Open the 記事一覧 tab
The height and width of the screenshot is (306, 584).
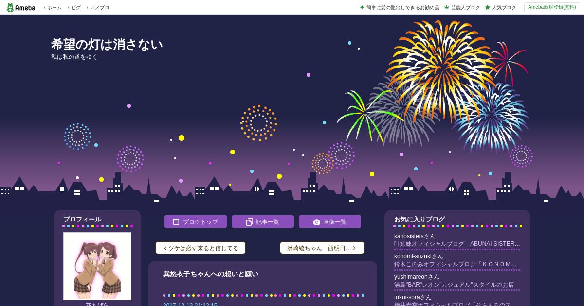coord(263,221)
